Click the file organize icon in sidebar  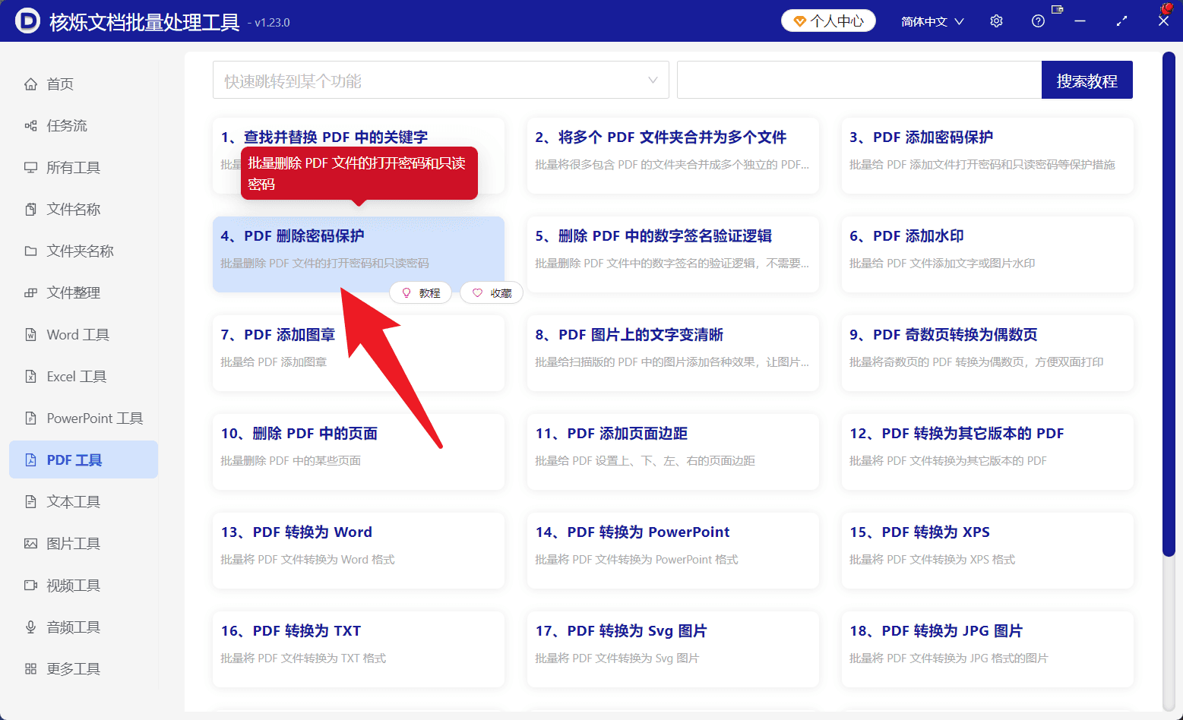tap(30, 293)
